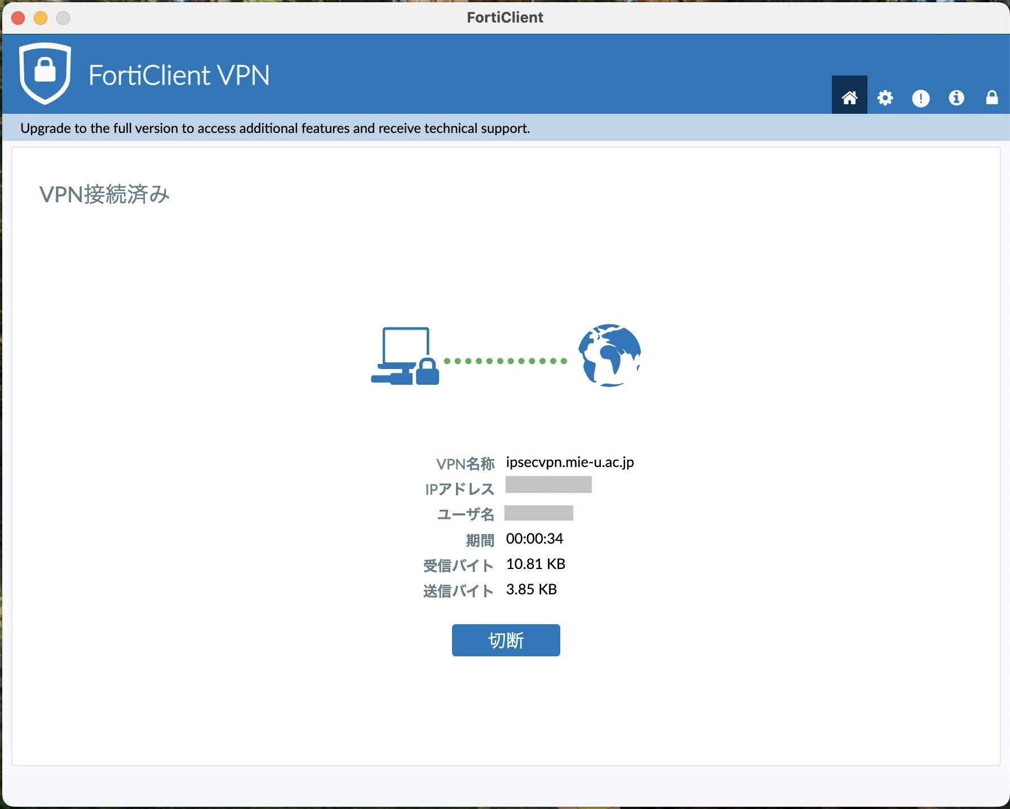
Task: Close the FortiClient window
Action: pyautogui.click(x=18, y=18)
